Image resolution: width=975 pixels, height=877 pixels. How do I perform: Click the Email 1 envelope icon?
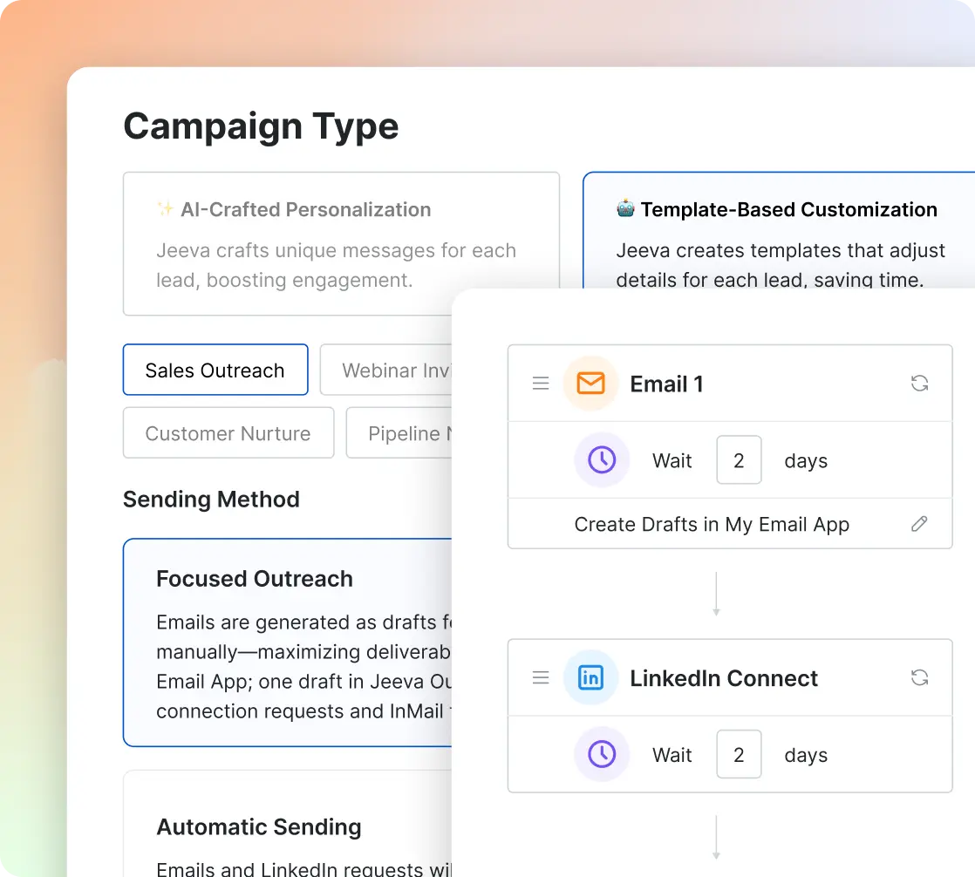[590, 384]
